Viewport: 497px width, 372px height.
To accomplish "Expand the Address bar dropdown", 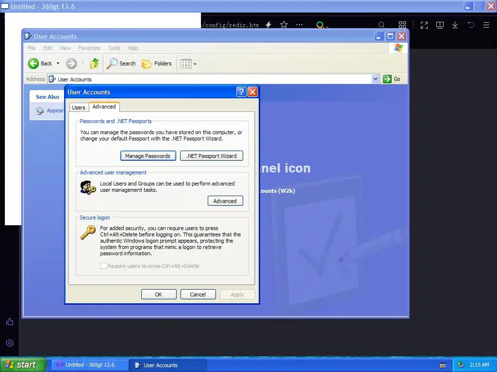I will tap(375, 79).
